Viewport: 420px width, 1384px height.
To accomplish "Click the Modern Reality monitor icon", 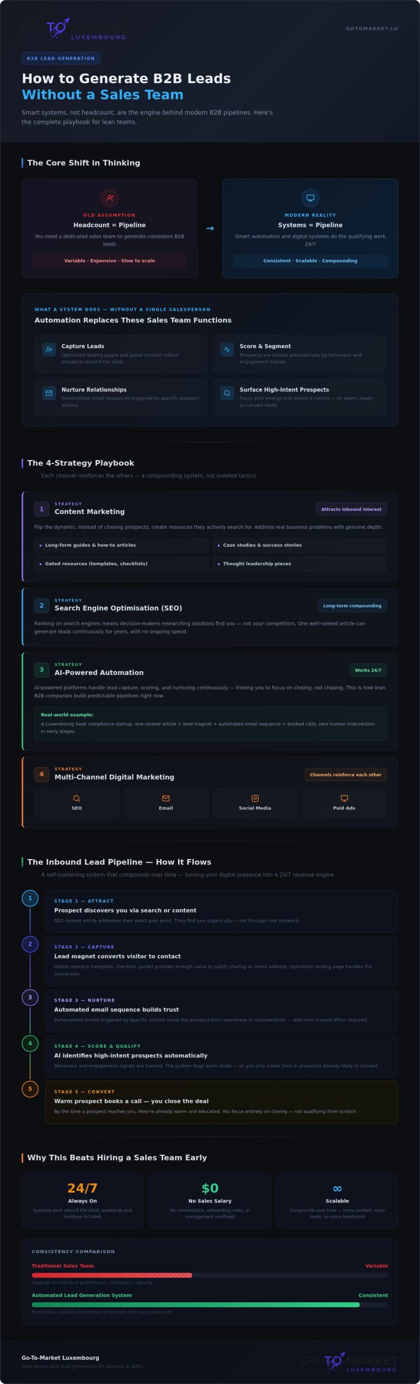I will pos(310,198).
